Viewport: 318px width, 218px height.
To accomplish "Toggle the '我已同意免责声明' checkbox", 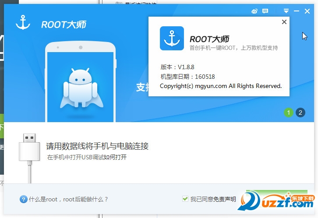I will pos(185,199).
